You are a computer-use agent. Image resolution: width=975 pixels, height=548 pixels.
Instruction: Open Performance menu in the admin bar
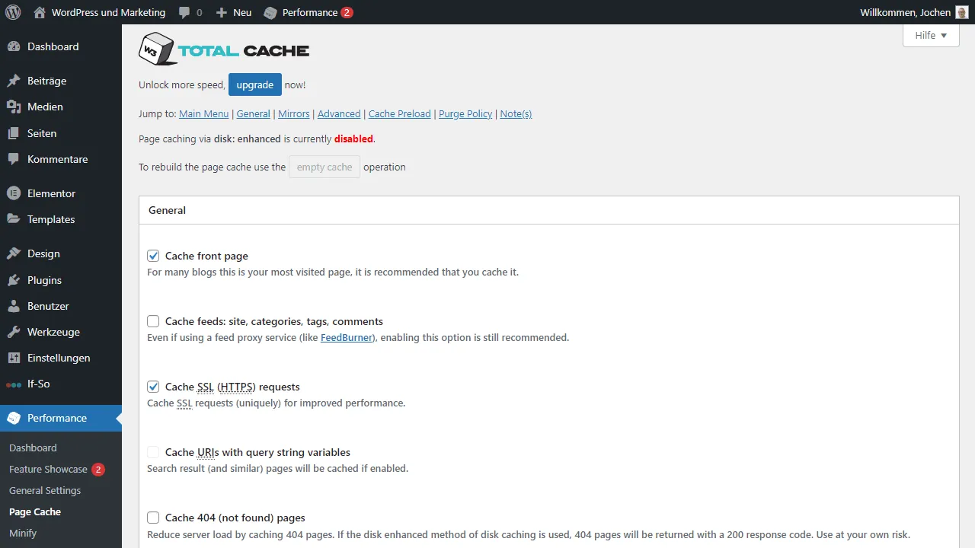pyautogui.click(x=308, y=12)
